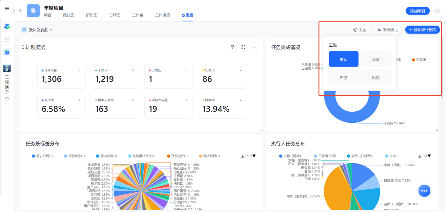Open the 工作进度 tab
This screenshot has width=446, height=212.
coord(163,15)
